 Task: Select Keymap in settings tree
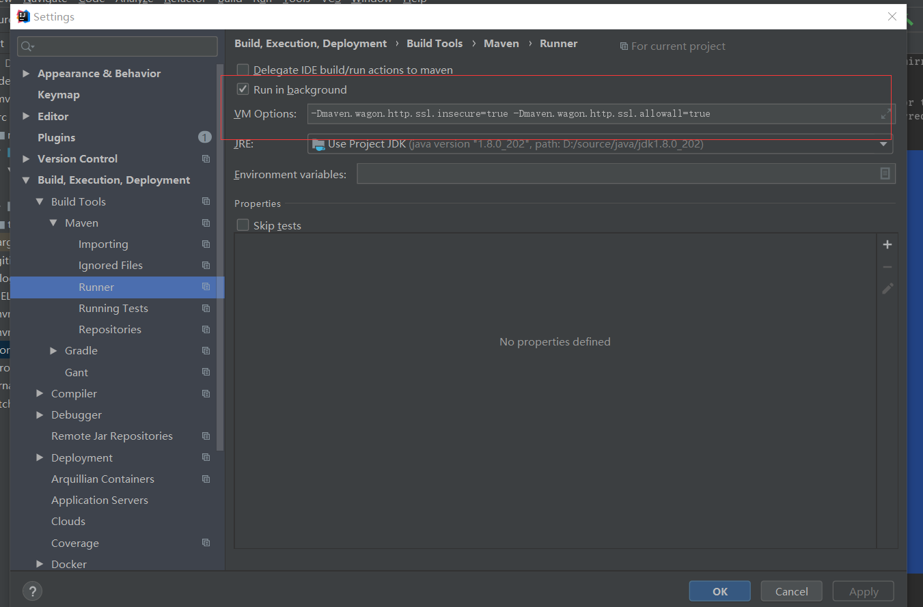click(x=59, y=95)
